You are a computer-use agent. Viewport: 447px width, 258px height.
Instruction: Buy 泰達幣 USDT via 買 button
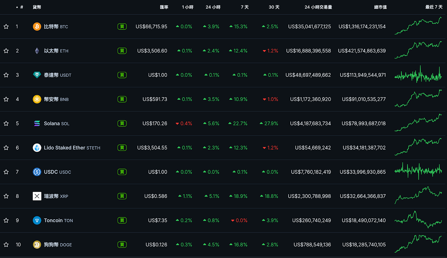tap(122, 75)
